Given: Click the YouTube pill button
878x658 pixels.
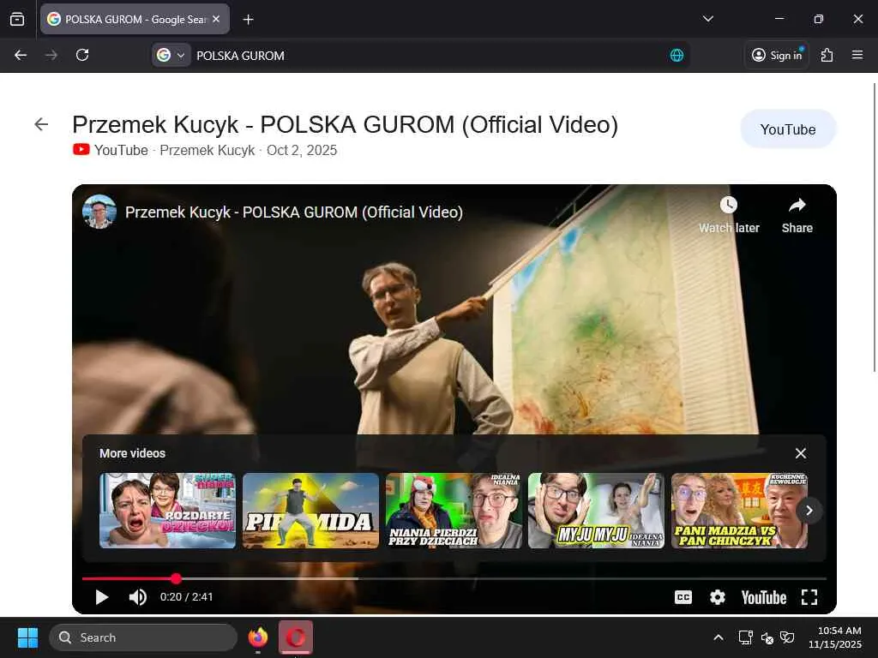Looking at the screenshot, I should 788,129.
